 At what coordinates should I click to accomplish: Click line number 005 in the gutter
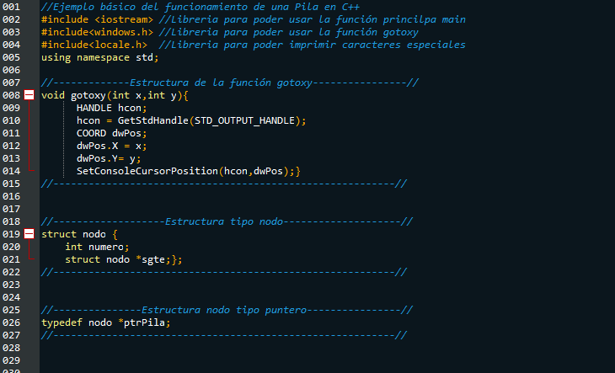pyautogui.click(x=12, y=57)
